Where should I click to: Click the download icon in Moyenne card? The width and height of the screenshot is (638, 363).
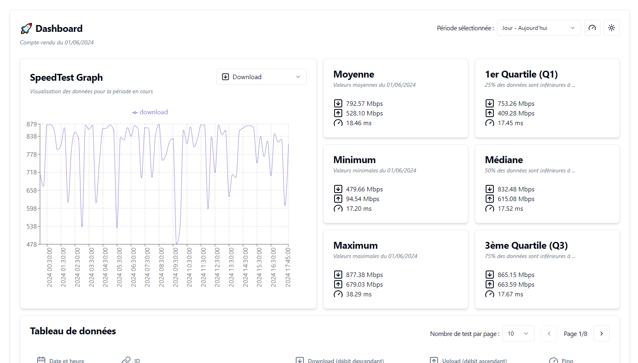[338, 103]
